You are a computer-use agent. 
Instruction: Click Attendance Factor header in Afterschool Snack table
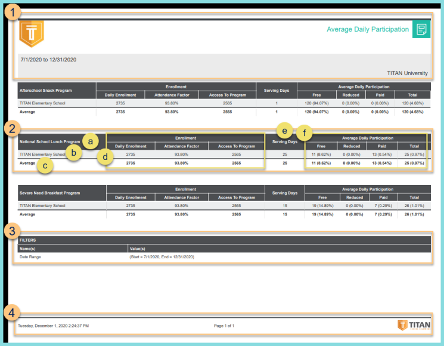coord(172,95)
